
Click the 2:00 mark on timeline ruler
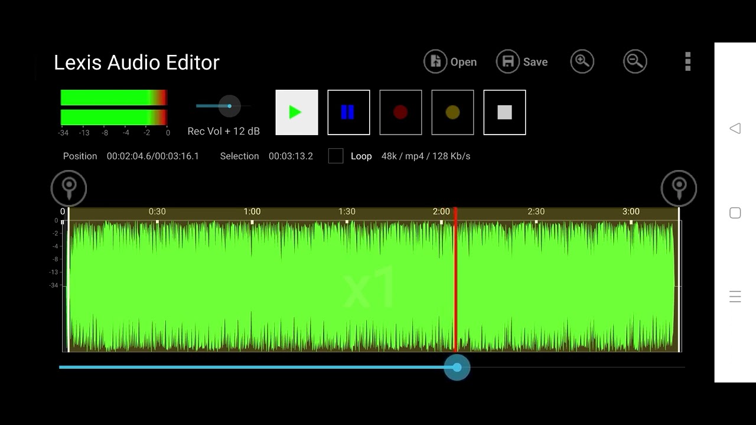point(441,211)
